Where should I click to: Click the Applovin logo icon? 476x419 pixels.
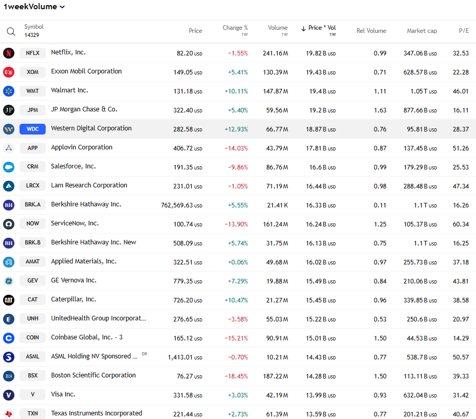(x=9, y=148)
